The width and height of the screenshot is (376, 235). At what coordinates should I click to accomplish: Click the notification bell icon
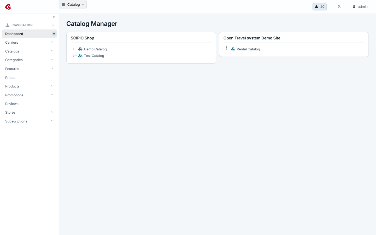pyautogui.click(x=316, y=7)
